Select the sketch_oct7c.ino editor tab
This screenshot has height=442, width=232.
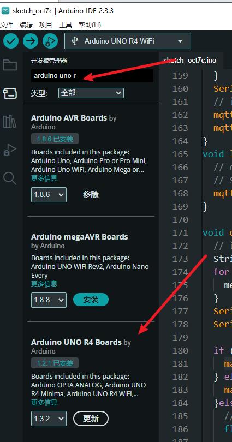point(190,61)
